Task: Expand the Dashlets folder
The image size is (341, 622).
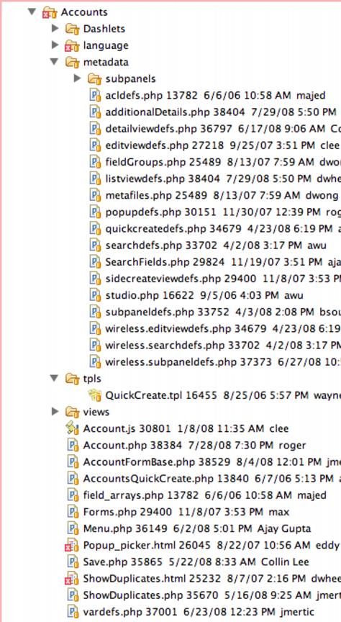Action: [55, 28]
